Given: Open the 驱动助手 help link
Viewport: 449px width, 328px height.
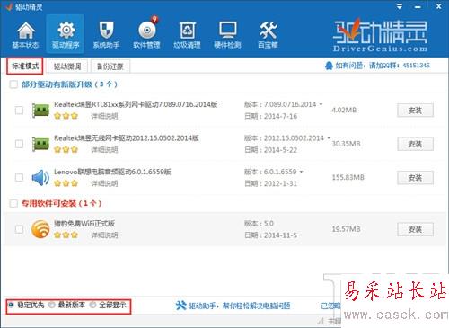Looking at the screenshot, I should pos(239,306).
